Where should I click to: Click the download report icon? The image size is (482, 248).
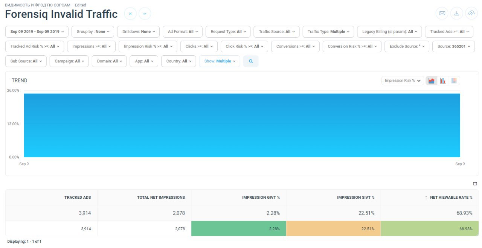457,14
